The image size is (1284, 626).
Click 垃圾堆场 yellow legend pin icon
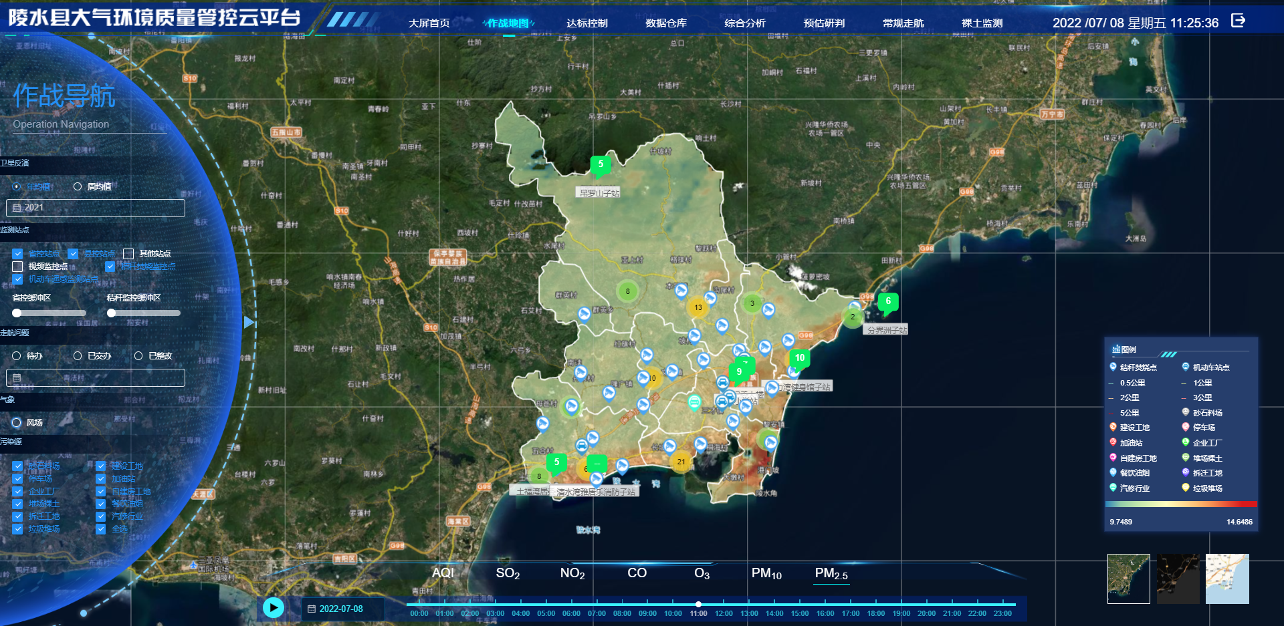tap(1186, 488)
